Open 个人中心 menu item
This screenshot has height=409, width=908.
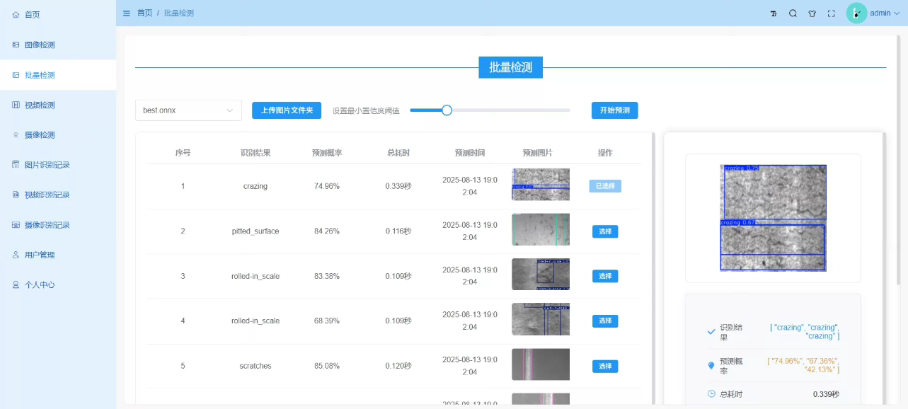tap(58, 284)
